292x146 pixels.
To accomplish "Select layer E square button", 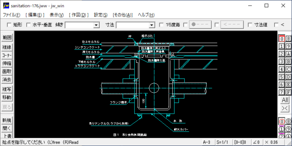I will click(x=289, y=84).
